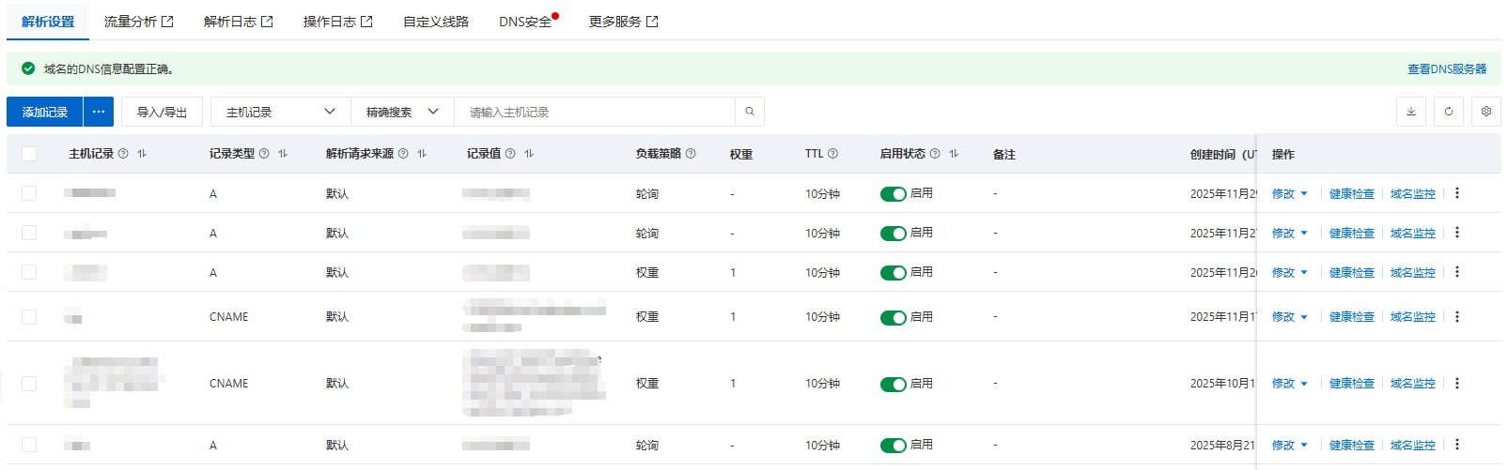Open the DNS安全 tab
The width and height of the screenshot is (1508, 470).
(x=525, y=22)
